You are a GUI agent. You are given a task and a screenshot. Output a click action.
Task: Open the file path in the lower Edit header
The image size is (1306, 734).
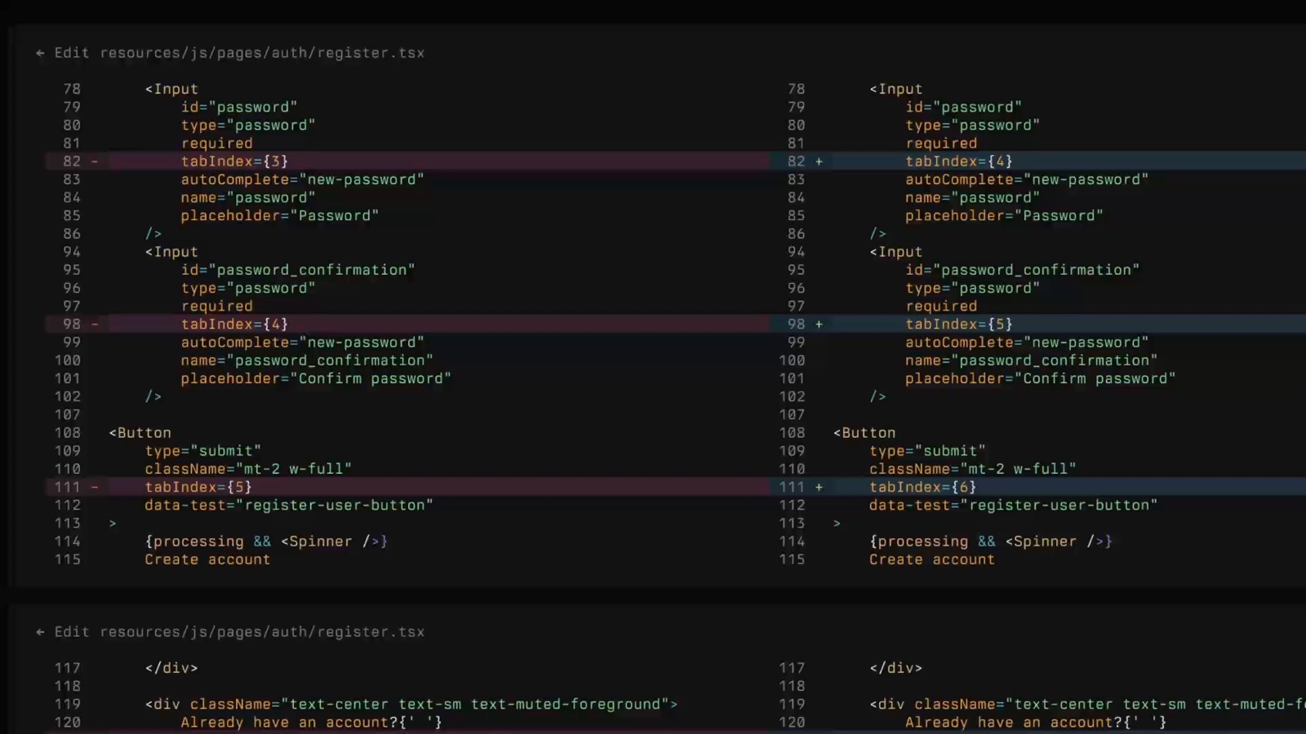coord(262,632)
